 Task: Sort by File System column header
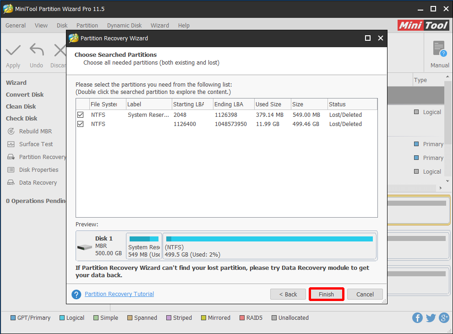[108, 104]
